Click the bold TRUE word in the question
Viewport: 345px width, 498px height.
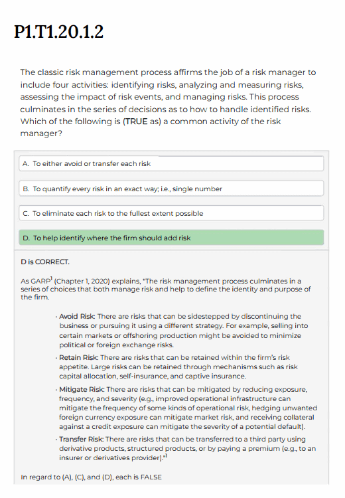[x=136, y=122]
